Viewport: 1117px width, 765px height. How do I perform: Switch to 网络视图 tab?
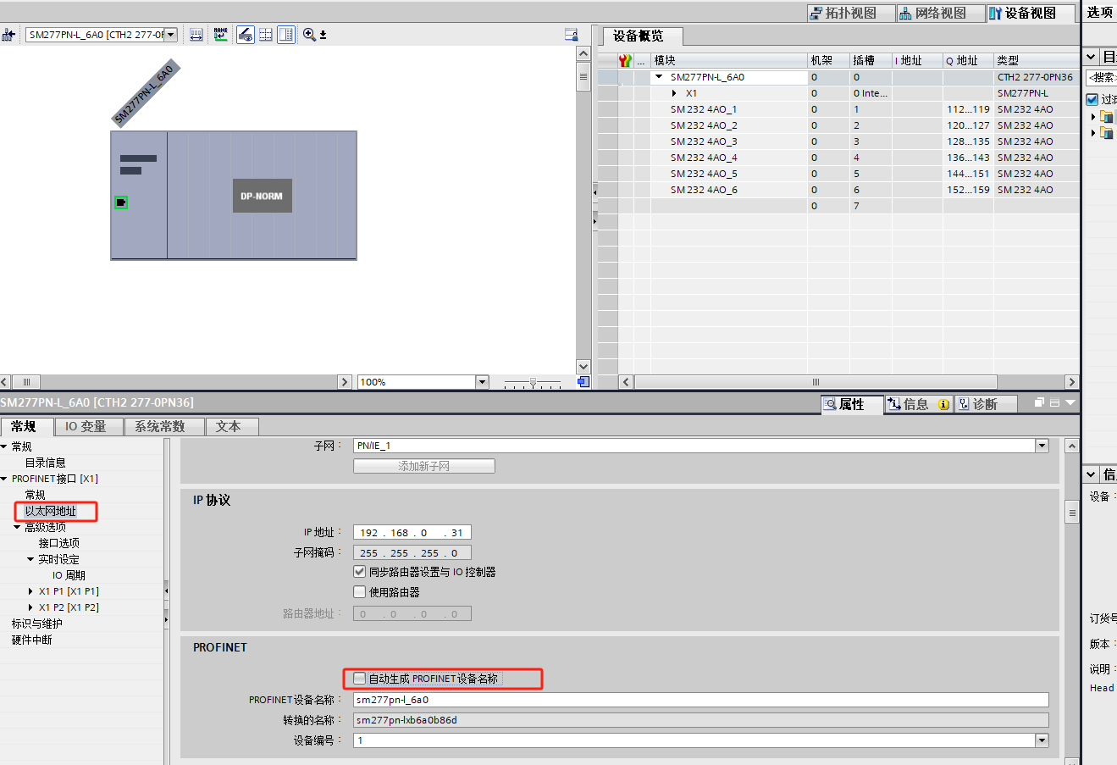pos(940,13)
